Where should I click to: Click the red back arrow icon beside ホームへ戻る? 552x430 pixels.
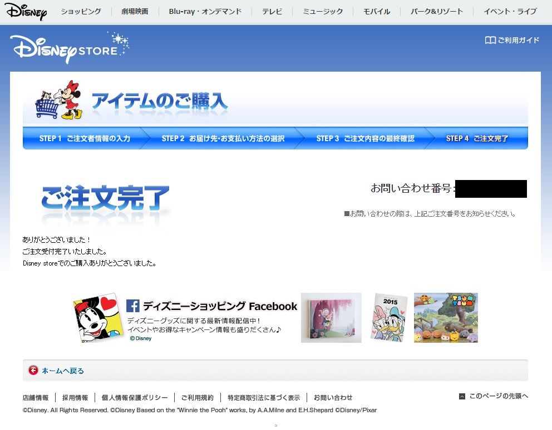[x=33, y=370]
